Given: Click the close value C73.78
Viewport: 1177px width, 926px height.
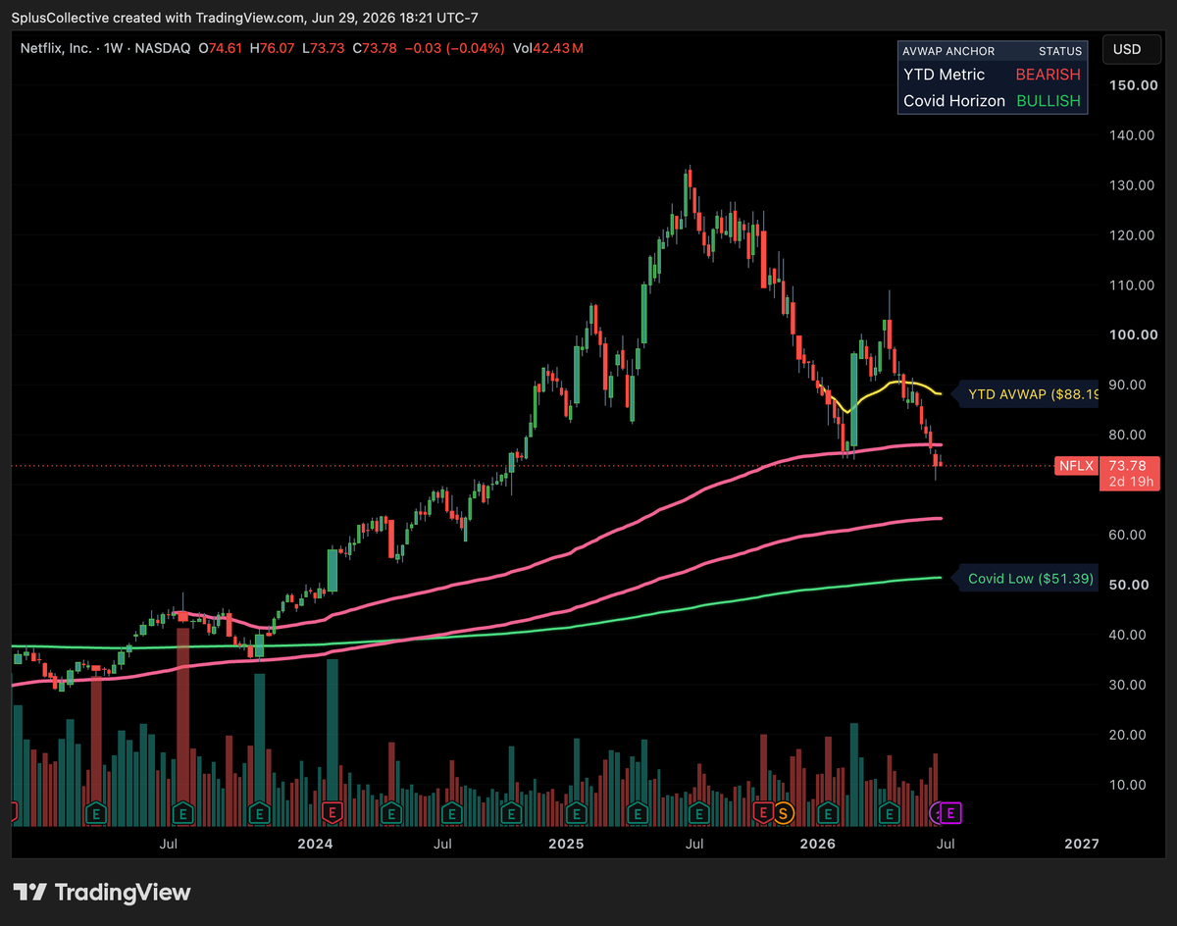Looking at the screenshot, I should [x=375, y=47].
